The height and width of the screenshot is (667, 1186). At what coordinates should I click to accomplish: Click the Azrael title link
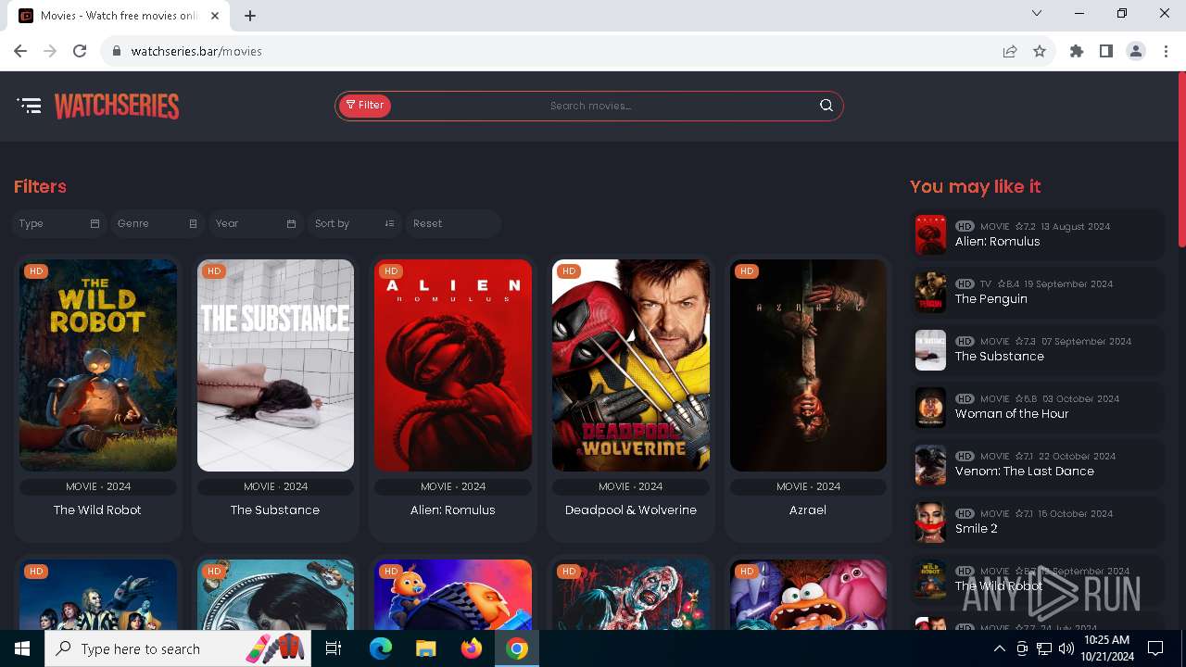(x=808, y=510)
